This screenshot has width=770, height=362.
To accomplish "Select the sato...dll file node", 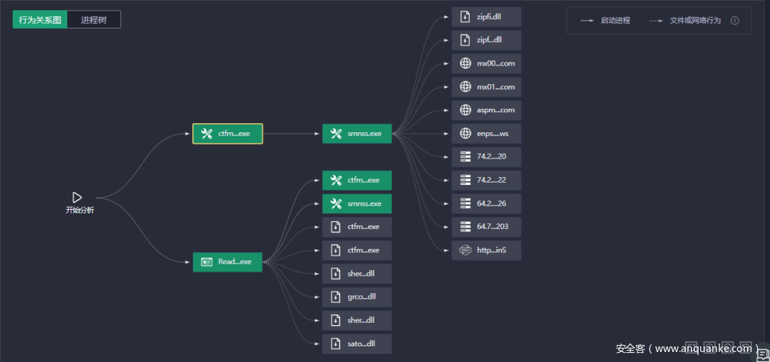I will coord(356,344).
